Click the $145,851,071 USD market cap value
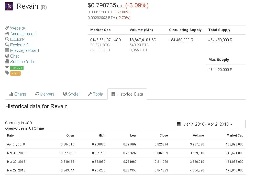 pos(106,40)
